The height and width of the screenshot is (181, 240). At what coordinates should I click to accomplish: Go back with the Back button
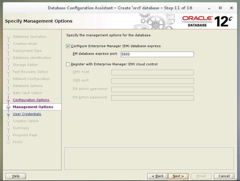pos(158,176)
